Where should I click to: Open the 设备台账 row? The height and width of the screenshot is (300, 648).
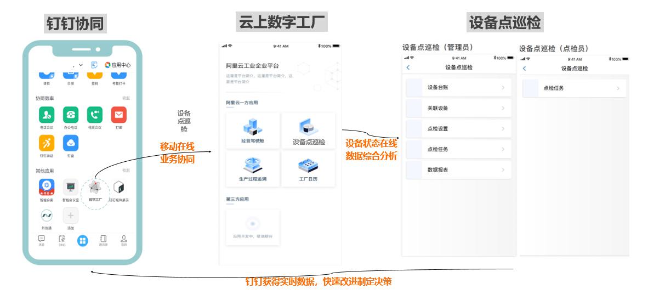click(459, 88)
